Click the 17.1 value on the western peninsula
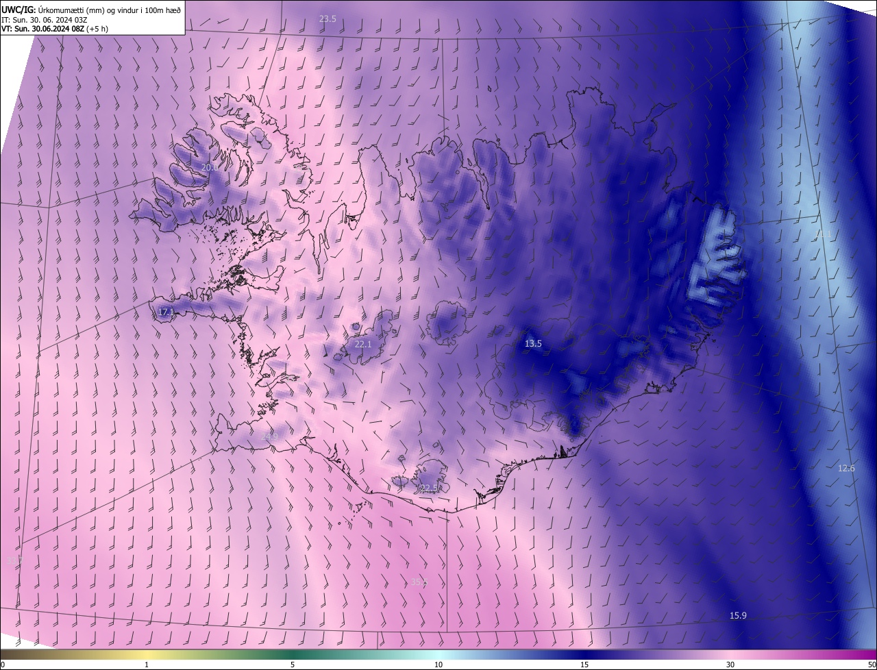Screen dimensions: 877x670 click(166, 312)
